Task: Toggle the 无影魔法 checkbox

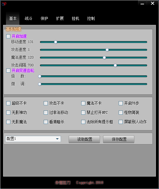Action: point(8,122)
